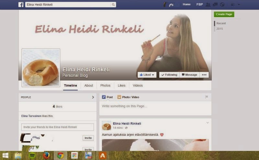Screen dimensions: 259x160
Task: Click the green Create Page button
Action: click(x=224, y=14)
